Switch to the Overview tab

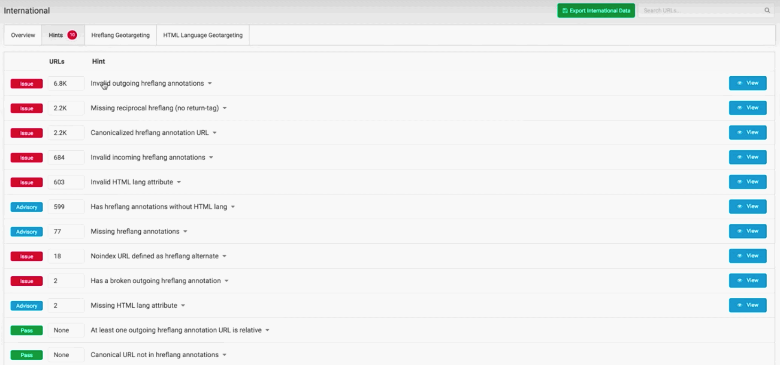[x=23, y=35]
